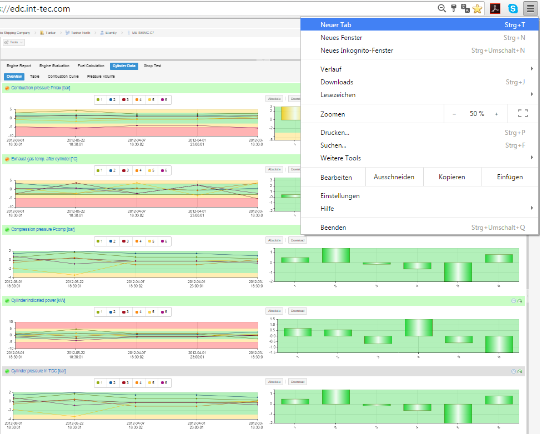
Task: Toggle cylinder 3 in Exhaust gas temp legend
Action: pos(126,170)
